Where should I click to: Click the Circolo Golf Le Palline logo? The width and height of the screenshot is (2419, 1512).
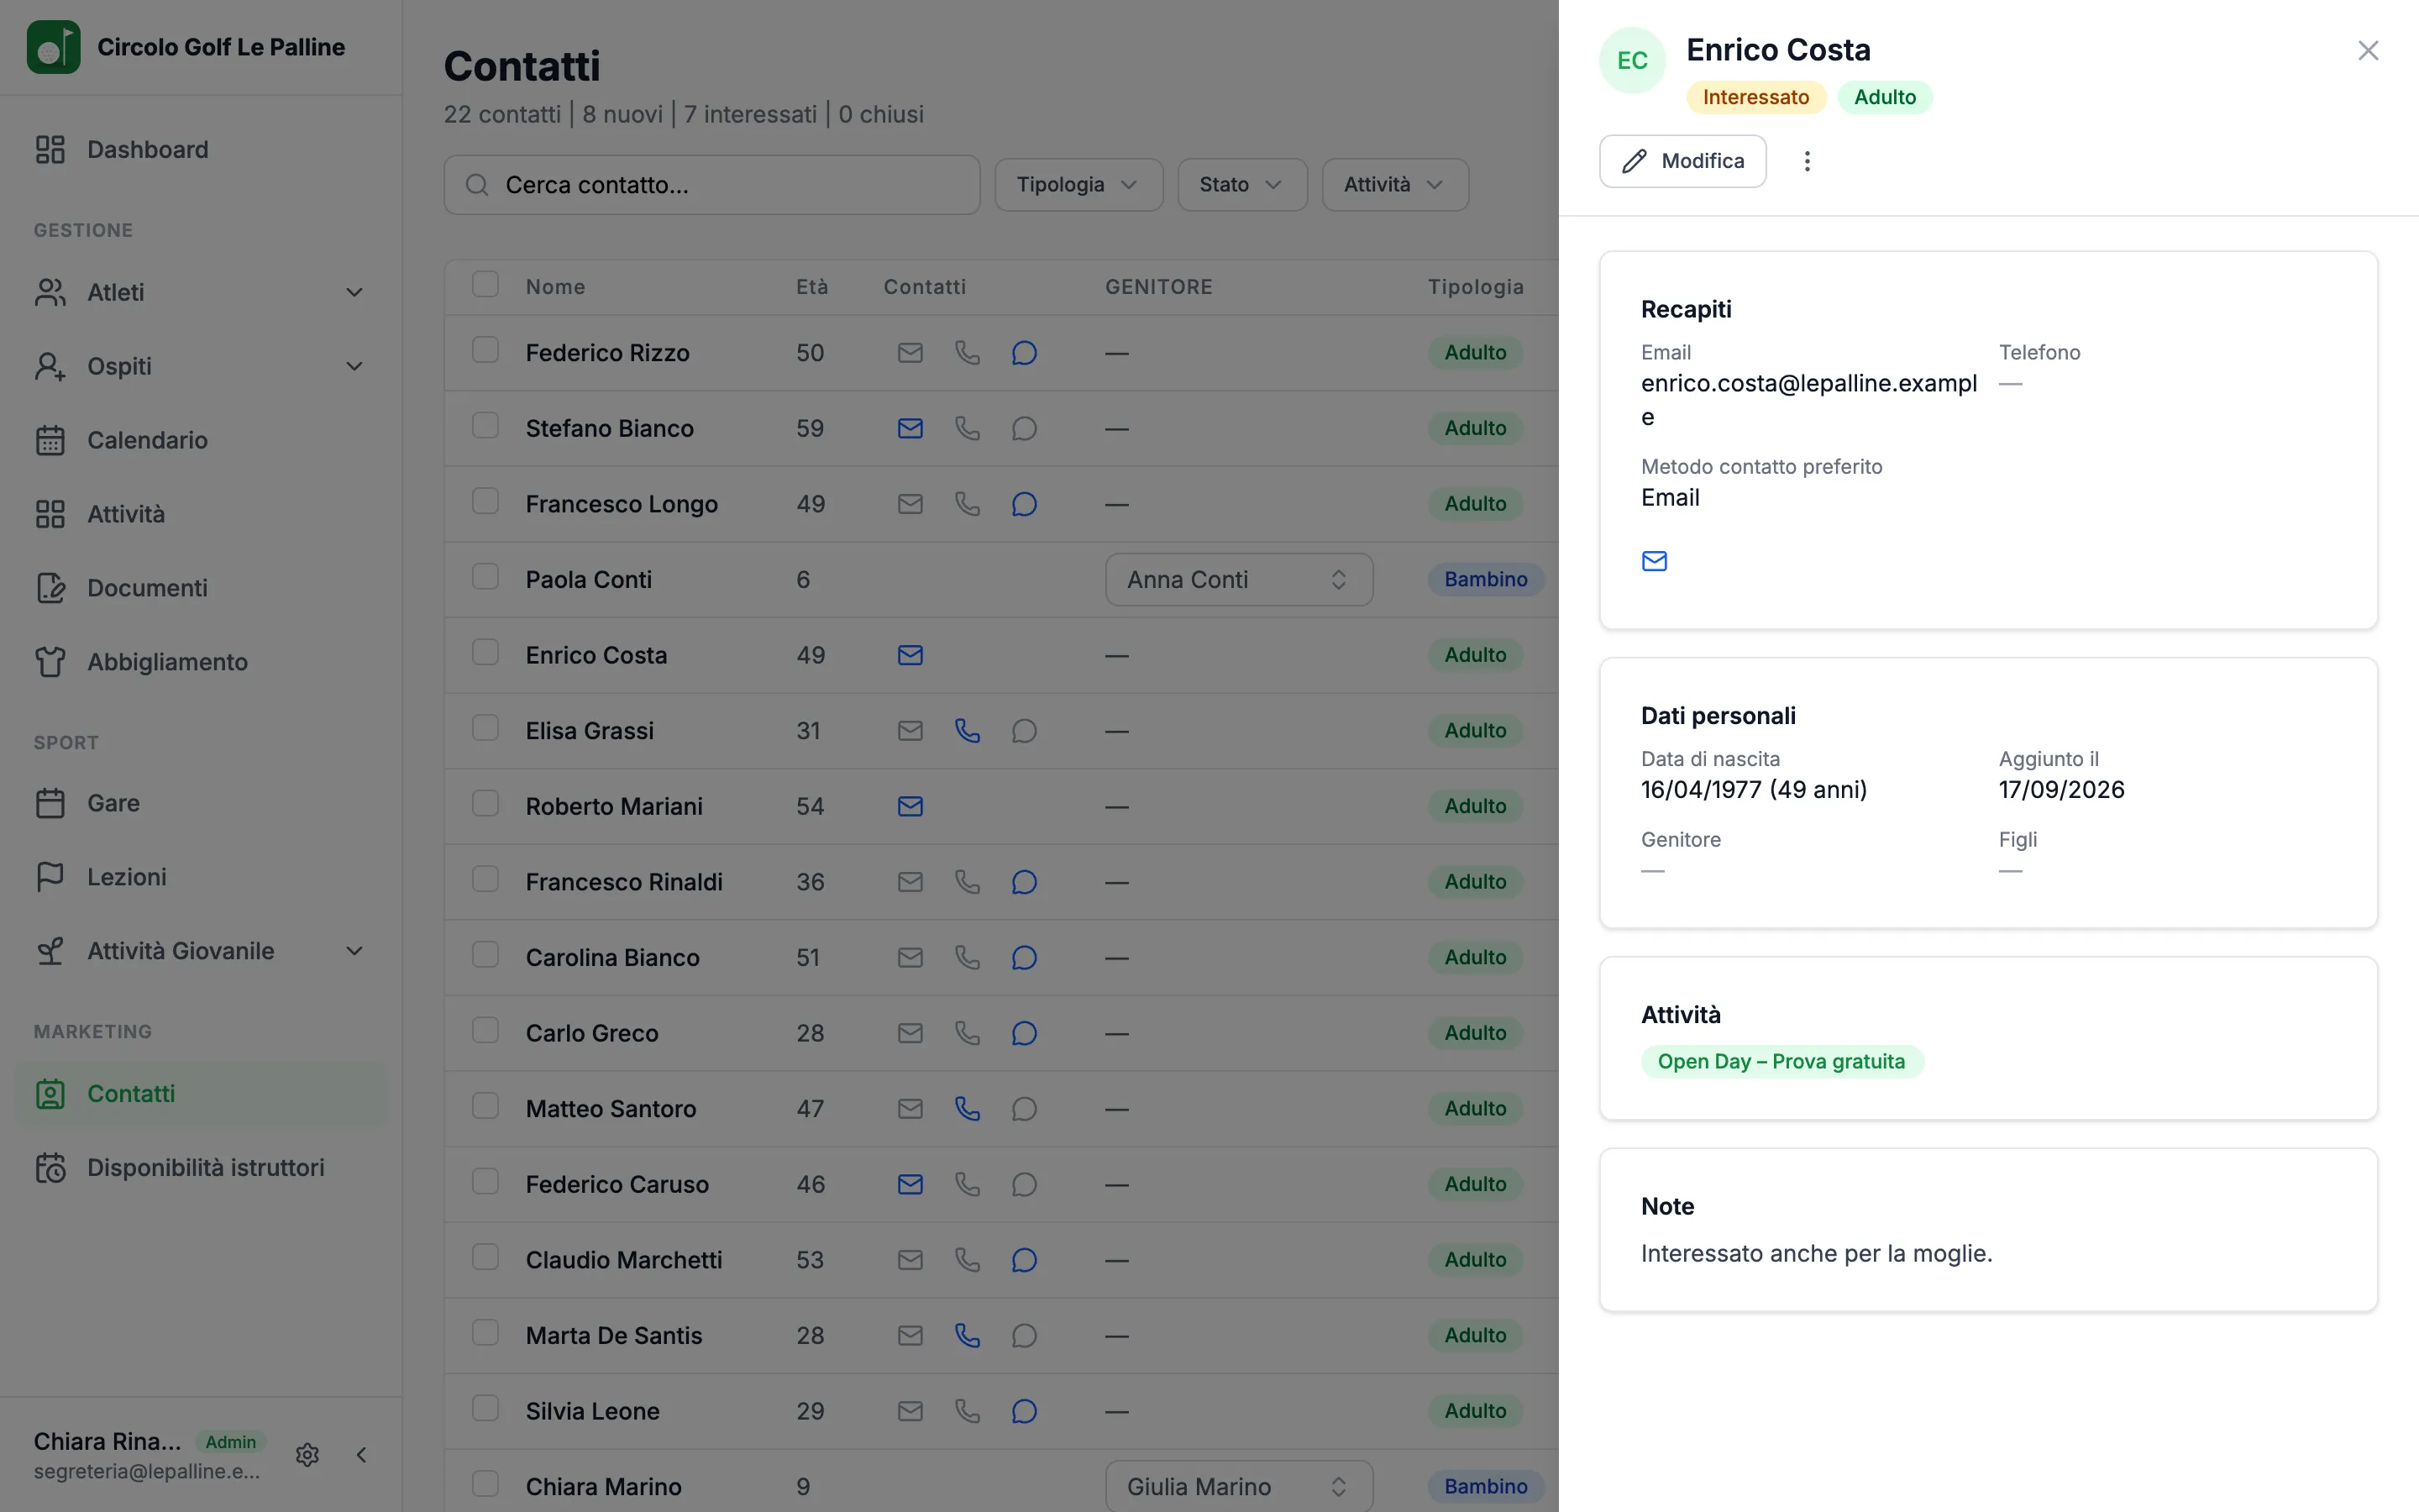click(54, 47)
